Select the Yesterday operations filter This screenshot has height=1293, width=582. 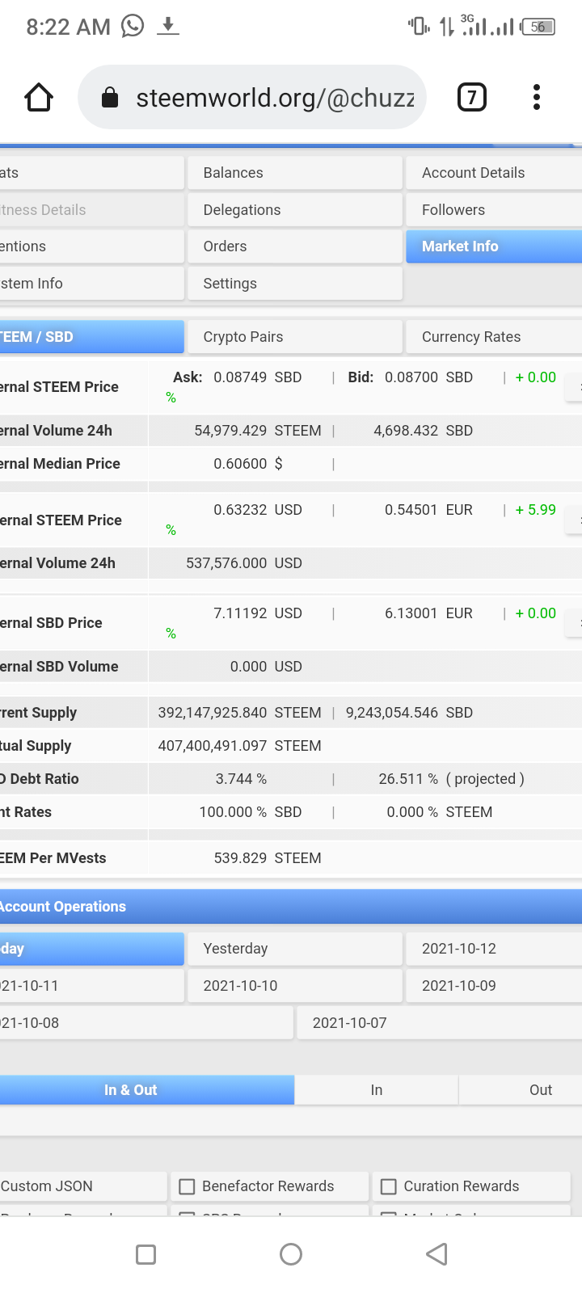point(295,949)
